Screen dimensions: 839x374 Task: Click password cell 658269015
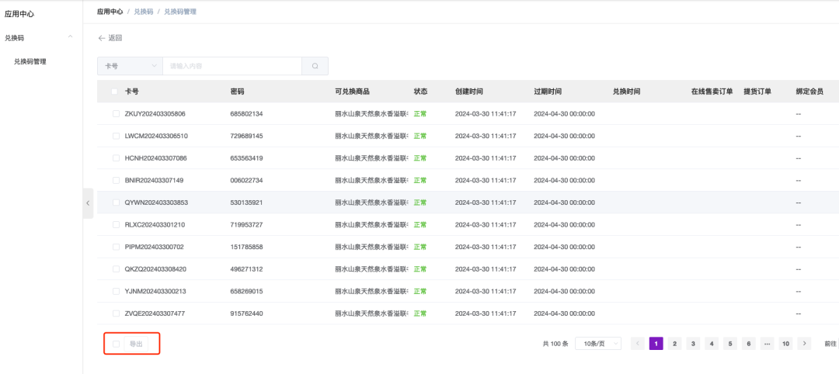[x=247, y=291]
